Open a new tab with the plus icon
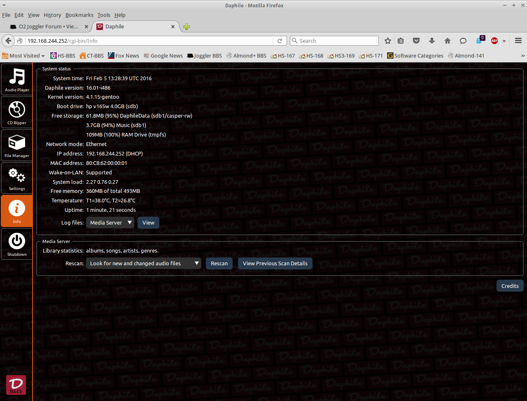 187,27
